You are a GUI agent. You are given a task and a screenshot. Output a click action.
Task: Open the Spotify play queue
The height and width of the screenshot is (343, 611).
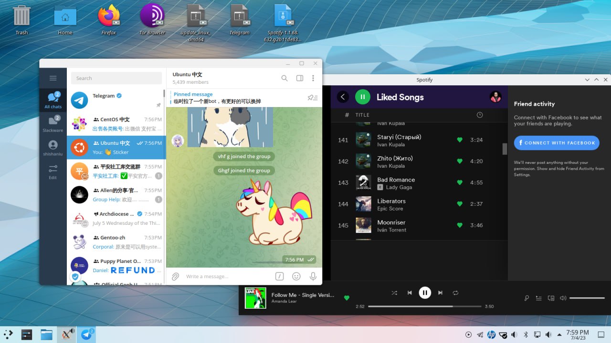point(539,298)
